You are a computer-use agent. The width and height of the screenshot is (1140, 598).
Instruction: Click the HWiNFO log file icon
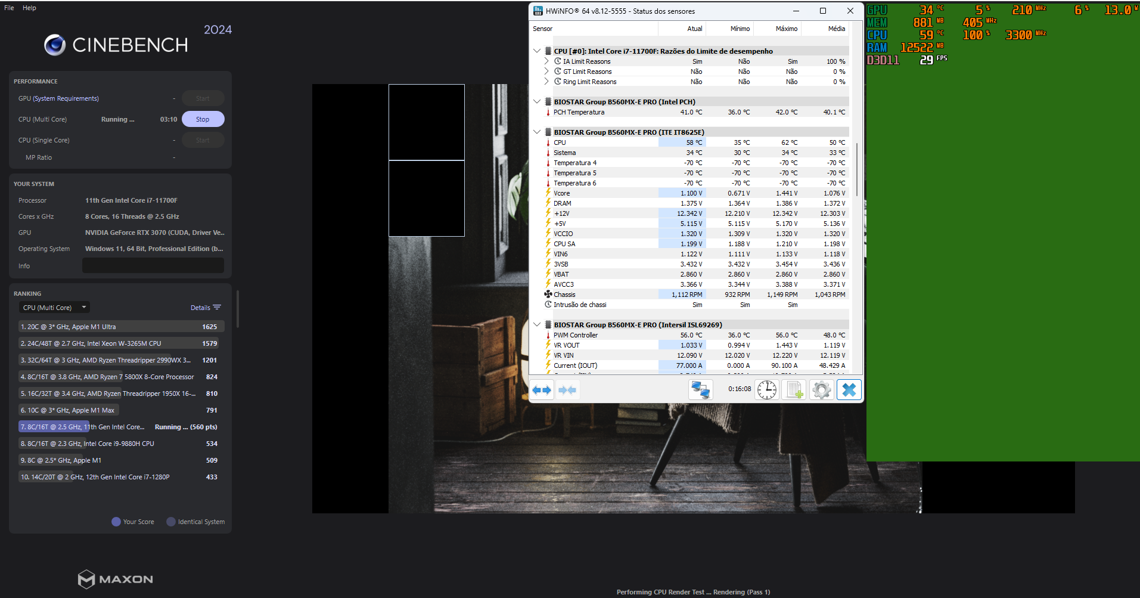794,390
